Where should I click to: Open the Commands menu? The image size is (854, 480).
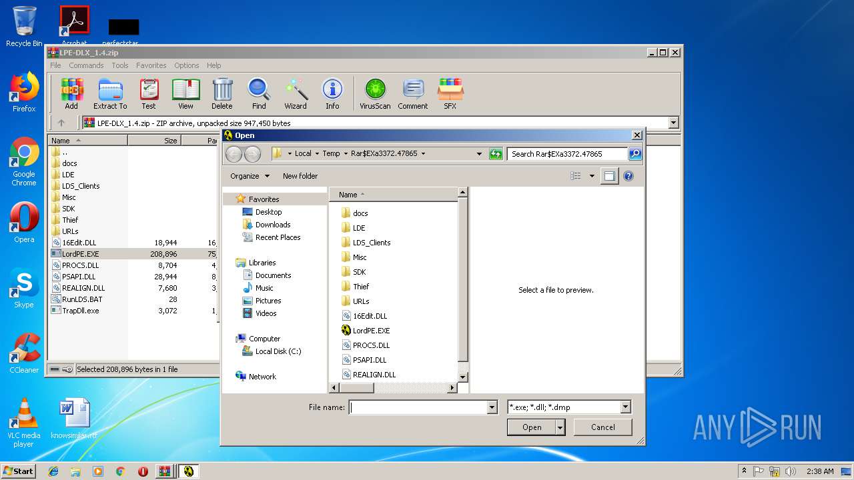86,65
